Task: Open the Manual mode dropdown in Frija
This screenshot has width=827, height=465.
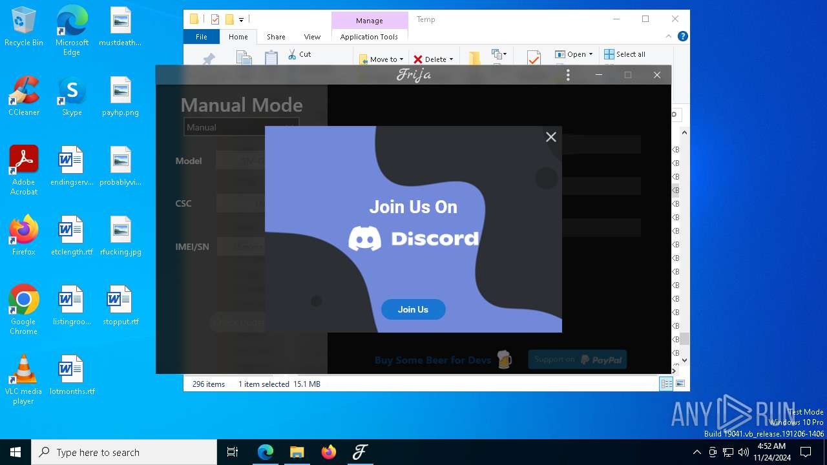Action: point(241,127)
